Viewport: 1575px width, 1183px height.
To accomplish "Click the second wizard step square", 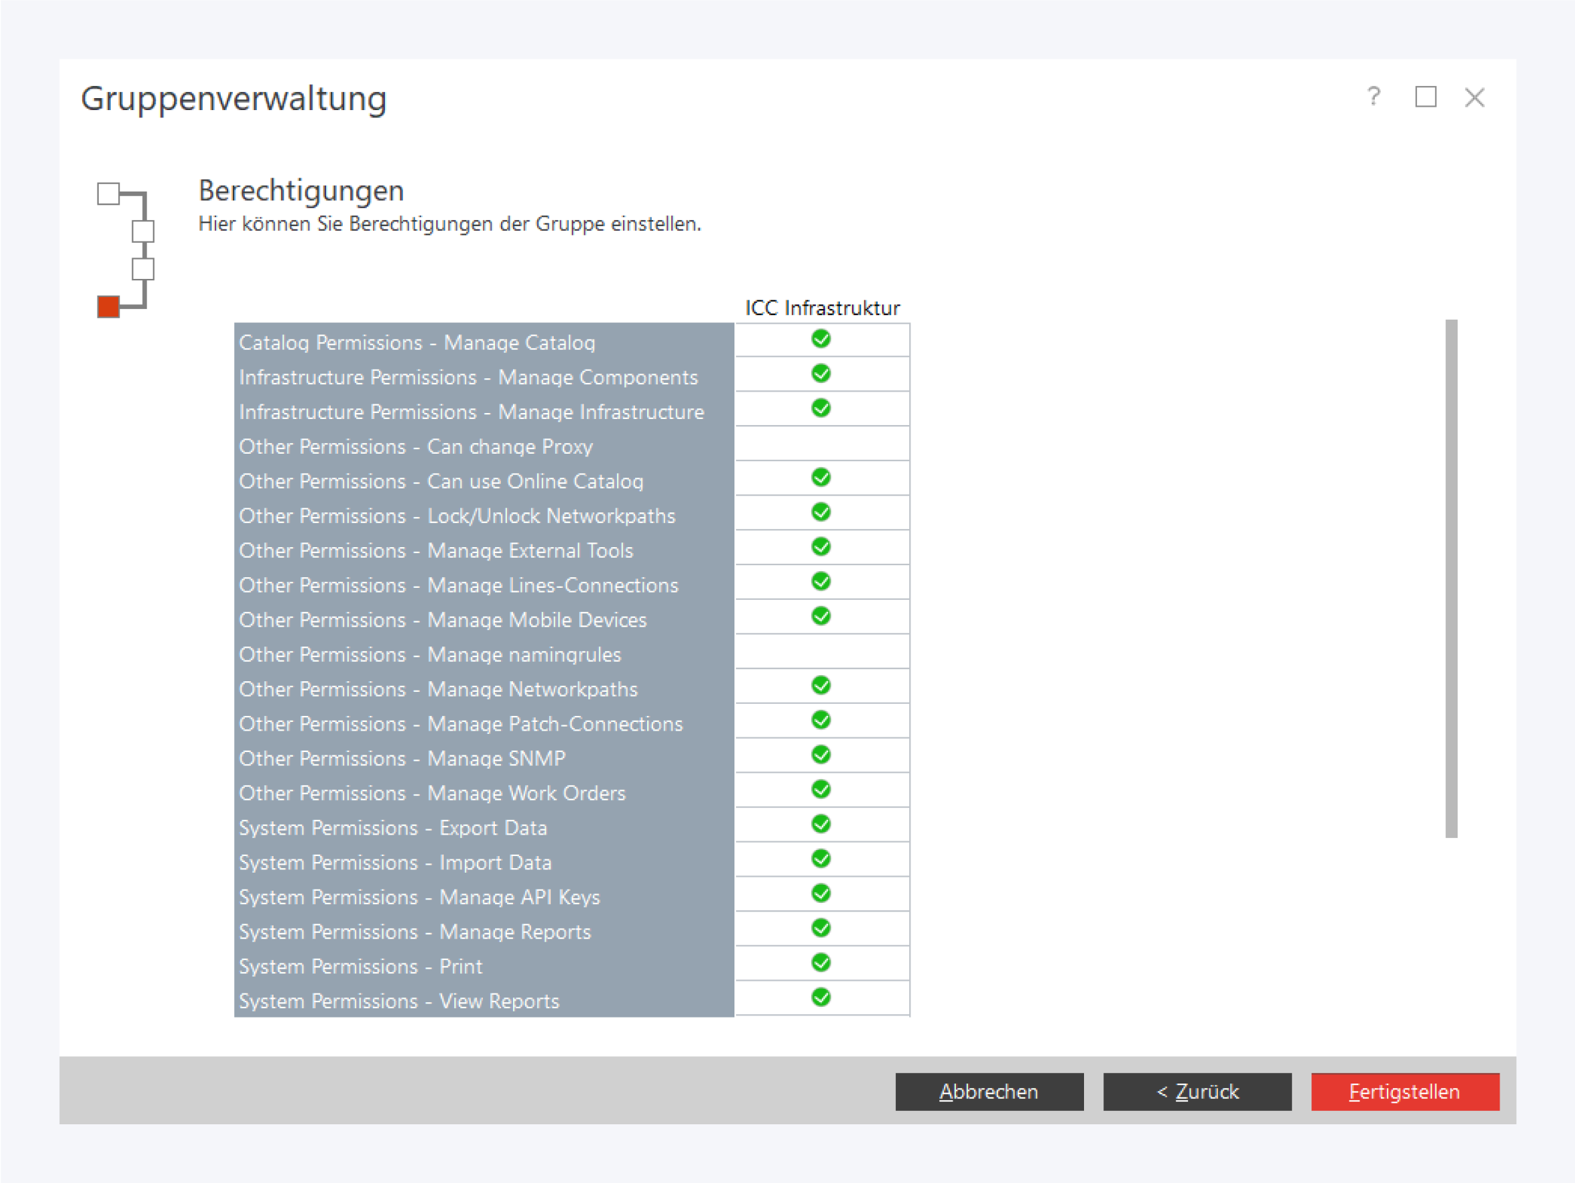I will pyautogui.click(x=143, y=231).
